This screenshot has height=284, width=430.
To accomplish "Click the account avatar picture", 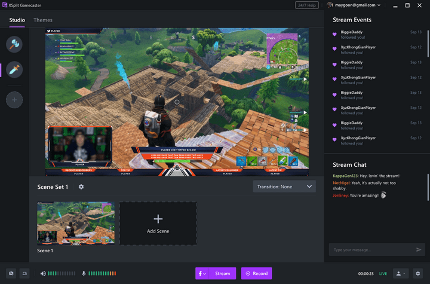I will click(x=330, y=5).
